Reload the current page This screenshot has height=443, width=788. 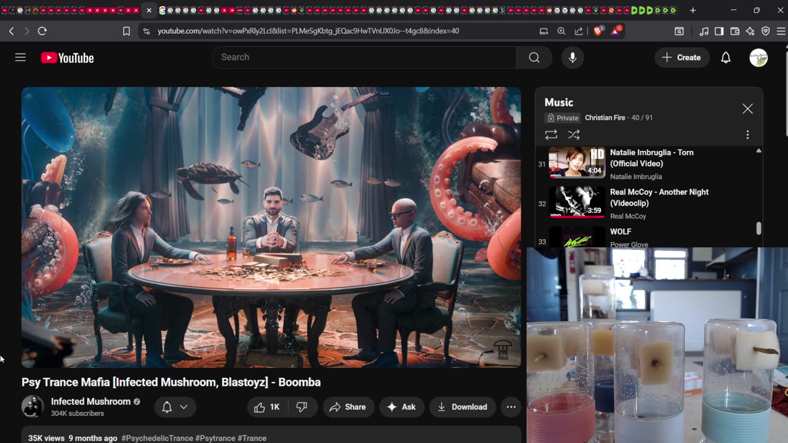coord(42,31)
